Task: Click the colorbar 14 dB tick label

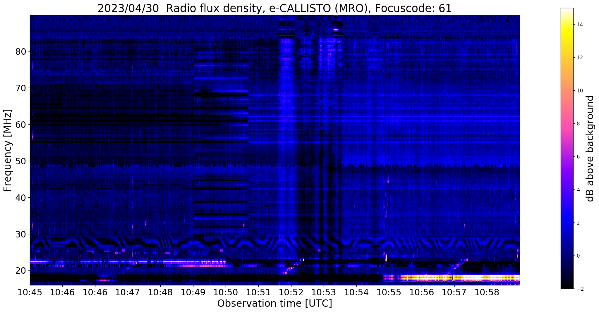Action: 579,25
